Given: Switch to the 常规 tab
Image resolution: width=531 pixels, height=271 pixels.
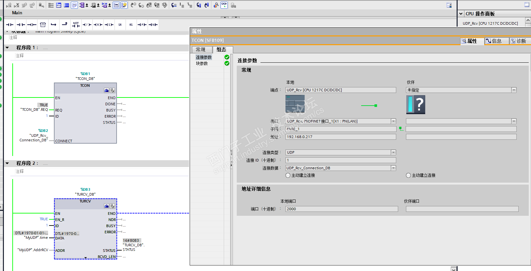Looking at the screenshot, I should click(201, 50).
